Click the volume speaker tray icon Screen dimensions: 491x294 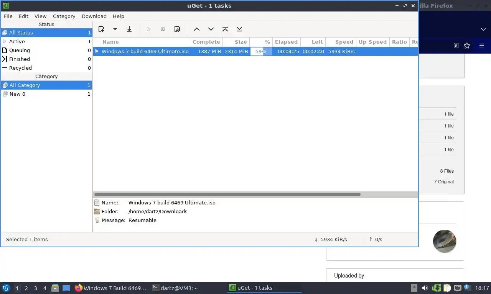(x=425, y=288)
